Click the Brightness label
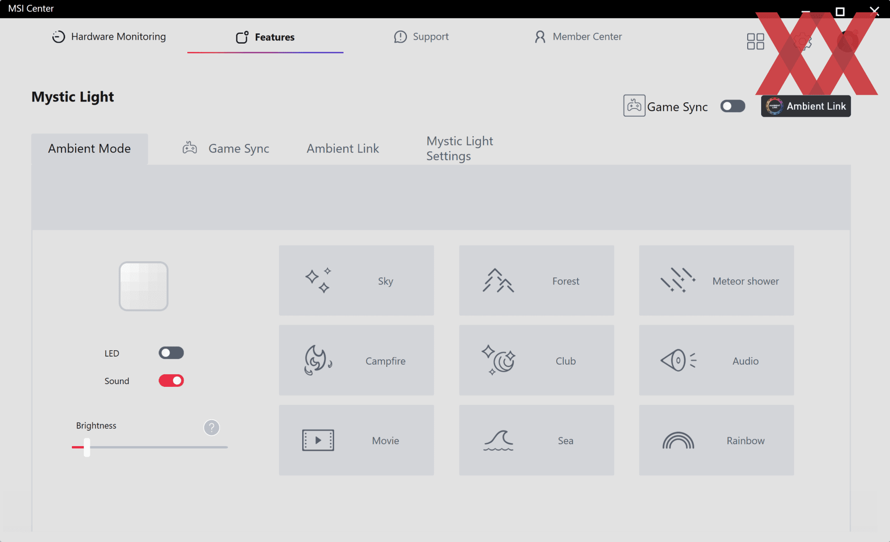Viewport: 890px width, 542px height. click(x=96, y=425)
